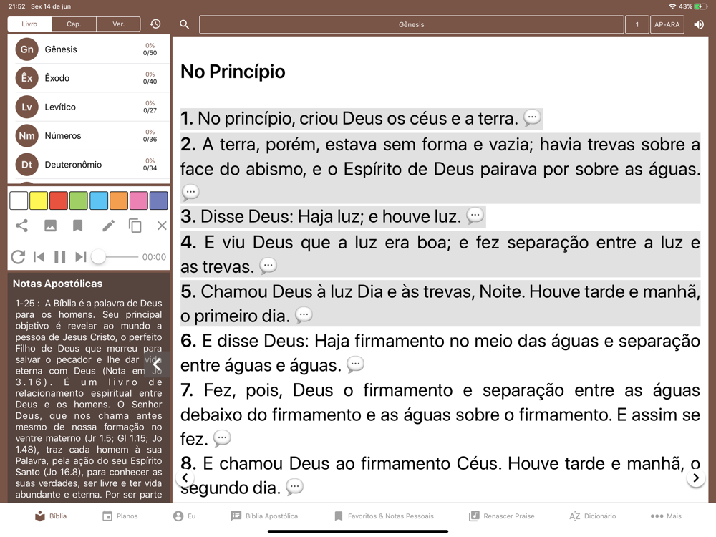Select the Ver. tab
The image size is (716, 537).
pos(119,24)
